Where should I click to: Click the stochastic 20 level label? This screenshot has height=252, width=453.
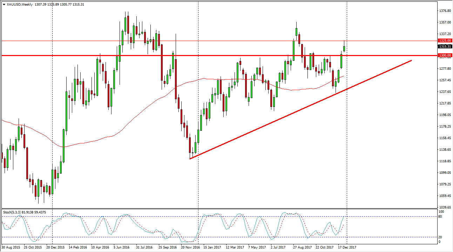pyautogui.click(x=441, y=237)
